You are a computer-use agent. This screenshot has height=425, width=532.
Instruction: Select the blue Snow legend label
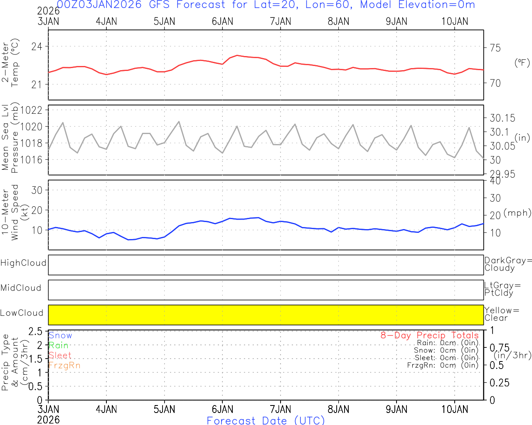click(60, 335)
